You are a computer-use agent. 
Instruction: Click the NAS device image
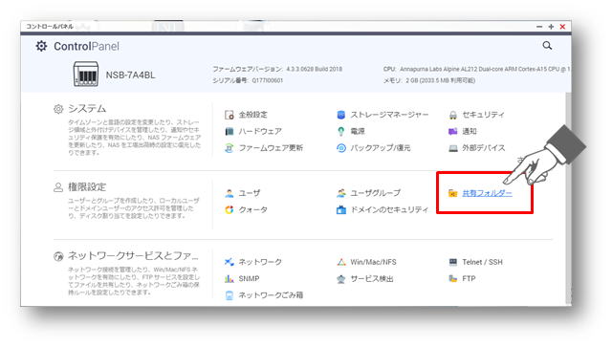coord(86,74)
